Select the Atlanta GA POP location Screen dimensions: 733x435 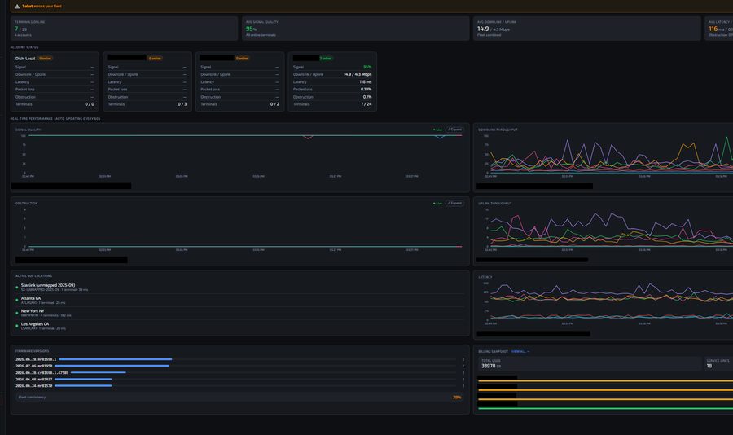pyautogui.click(x=239, y=301)
